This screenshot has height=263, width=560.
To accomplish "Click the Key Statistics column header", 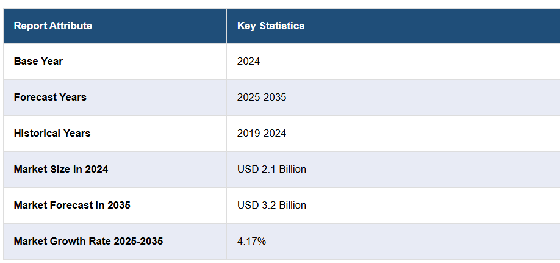I will (271, 26).
